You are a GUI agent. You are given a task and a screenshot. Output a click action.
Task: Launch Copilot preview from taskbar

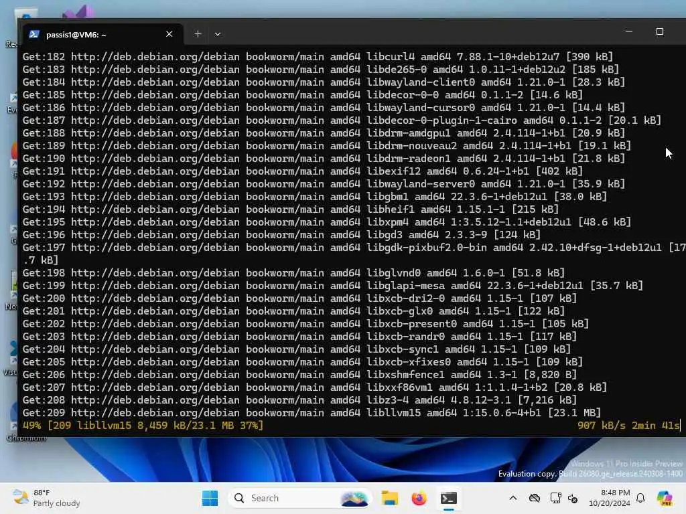(x=665, y=498)
